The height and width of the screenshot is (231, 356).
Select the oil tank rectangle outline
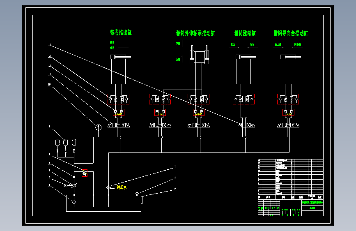103,203
